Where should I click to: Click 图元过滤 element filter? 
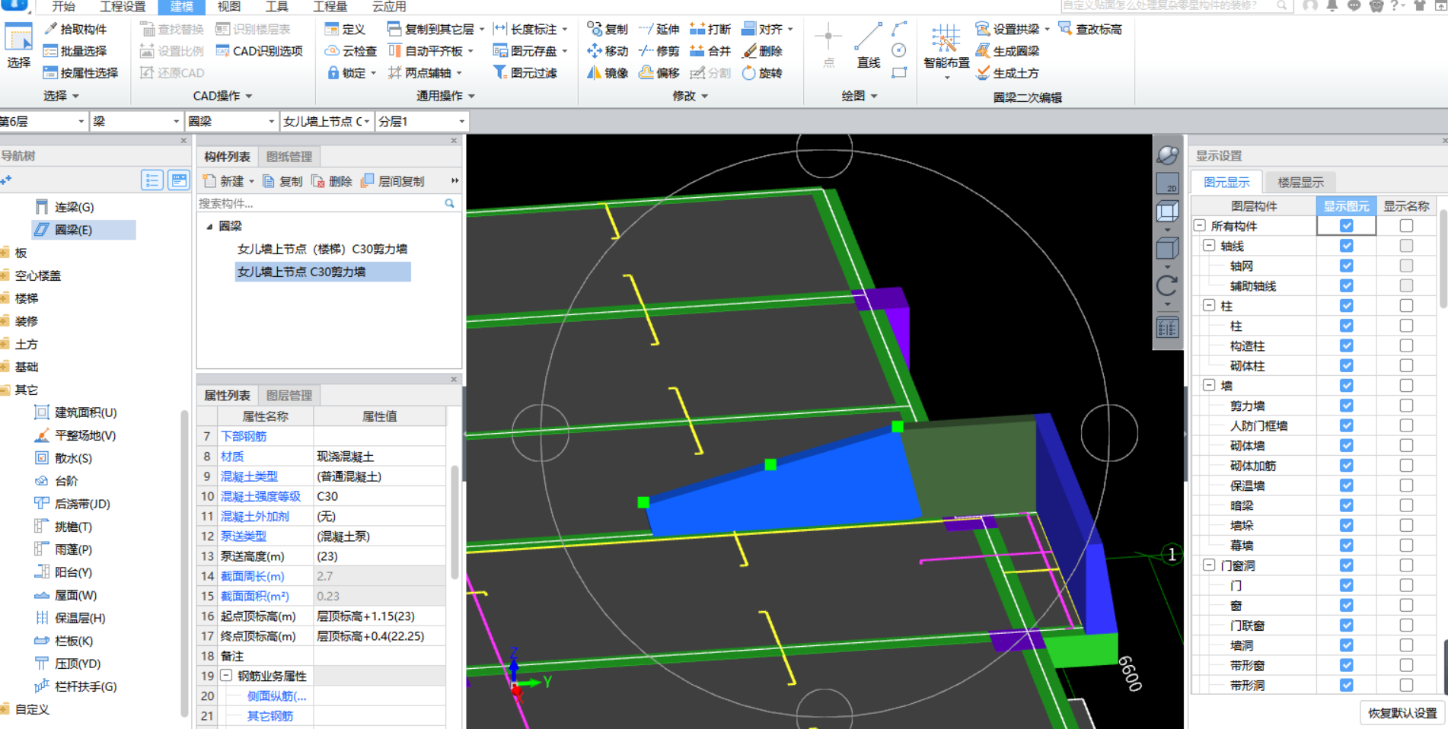[x=525, y=73]
